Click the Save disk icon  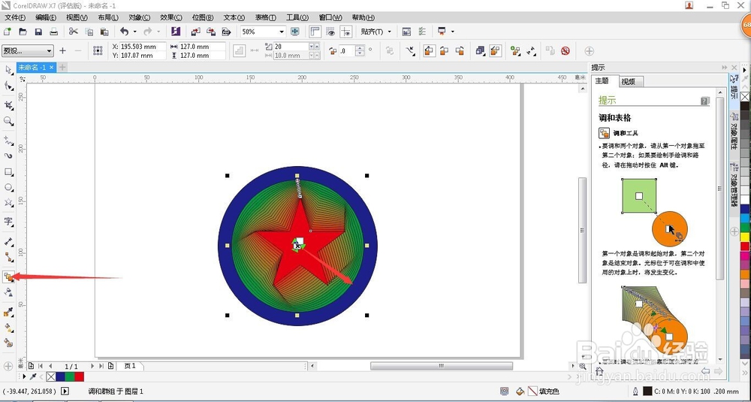click(x=38, y=32)
